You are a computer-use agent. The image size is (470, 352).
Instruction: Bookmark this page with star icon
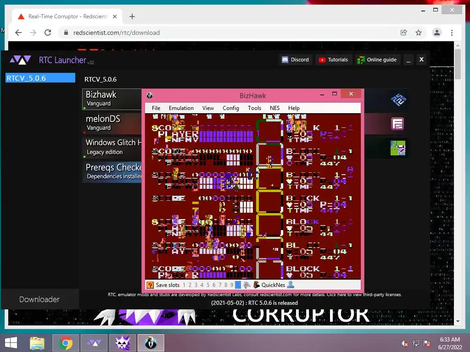point(419,33)
